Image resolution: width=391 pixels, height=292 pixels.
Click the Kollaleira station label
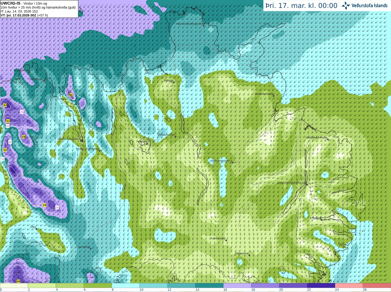tap(315, 218)
